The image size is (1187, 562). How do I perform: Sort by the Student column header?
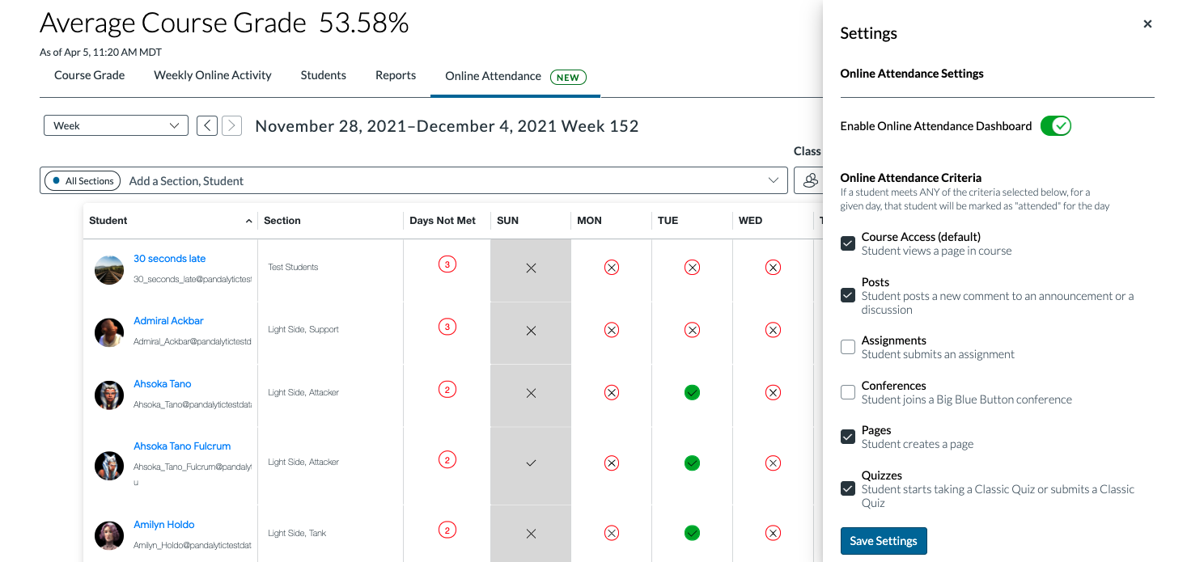coord(108,220)
